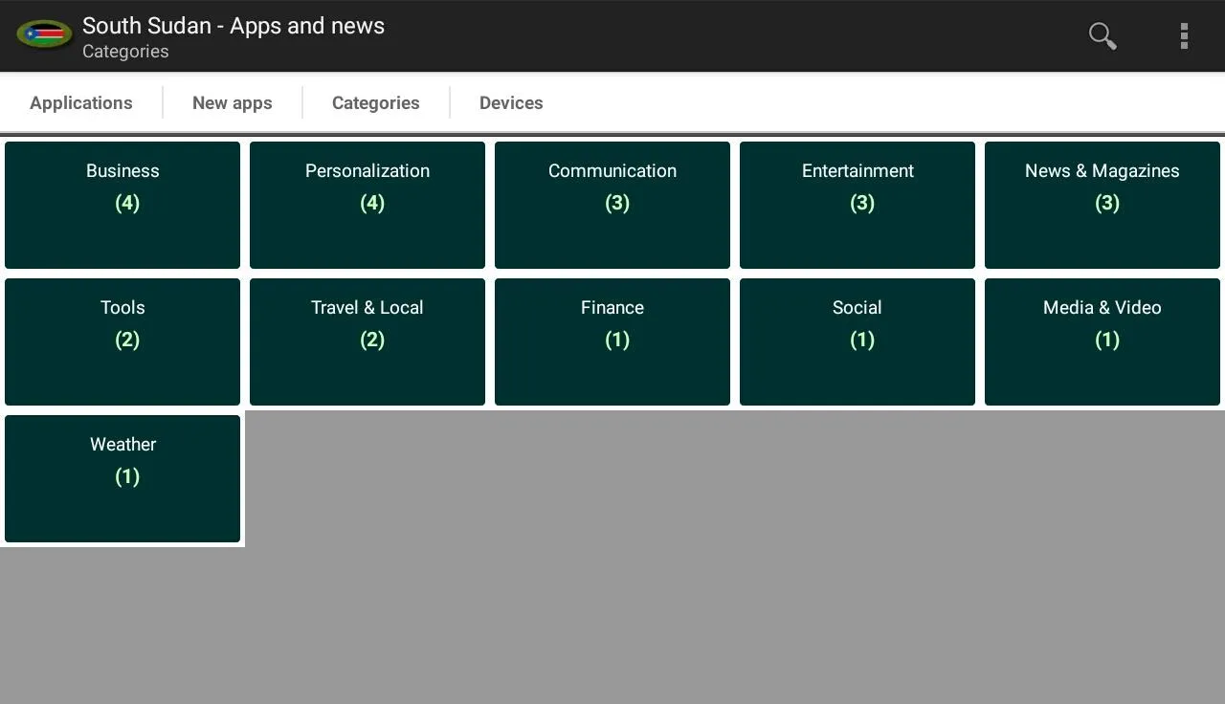The image size is (1225, 704).
Task: Open the Communication category tile
Action: tap(612, 205)
